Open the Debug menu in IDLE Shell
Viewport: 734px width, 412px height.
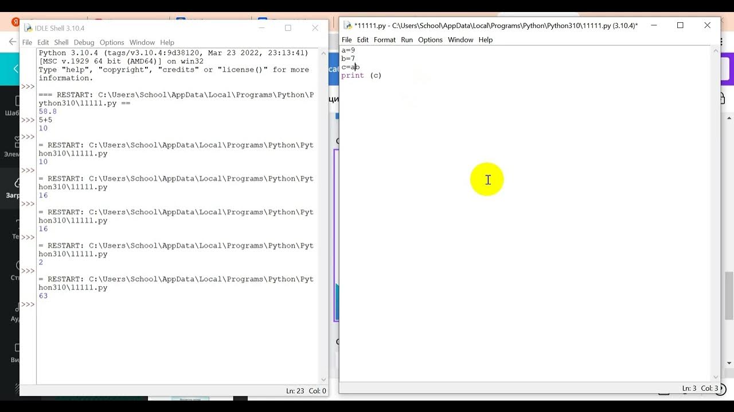pyautogui.click(x=84, y=42)
